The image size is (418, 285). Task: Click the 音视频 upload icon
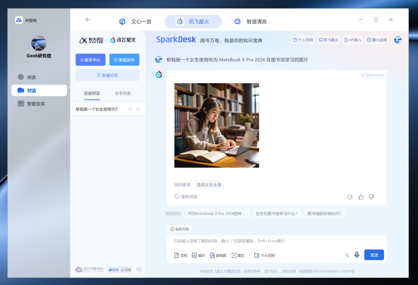pos(218,255)
